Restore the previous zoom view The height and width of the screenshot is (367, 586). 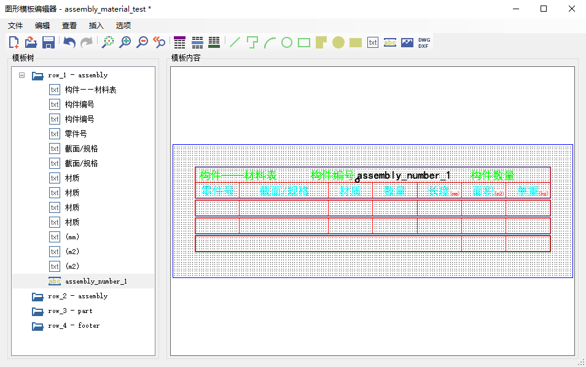(x=160, y=42)
